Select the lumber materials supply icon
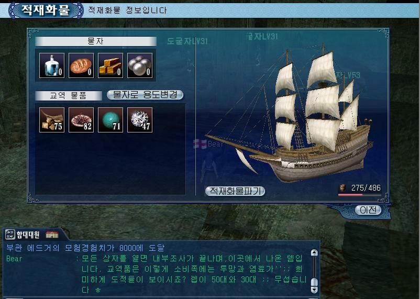 click(x=110, y=65)
